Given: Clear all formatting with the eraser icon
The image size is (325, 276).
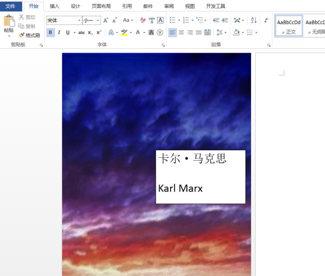Looking at the screenshot, I should point(143,20).
